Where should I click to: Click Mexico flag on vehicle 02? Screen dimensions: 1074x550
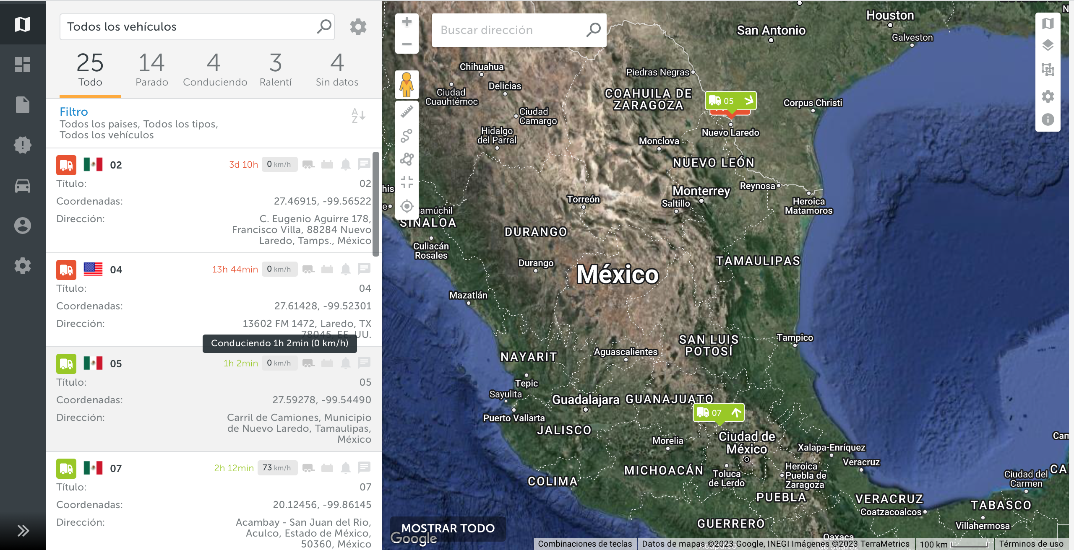[x=93, y=164]
